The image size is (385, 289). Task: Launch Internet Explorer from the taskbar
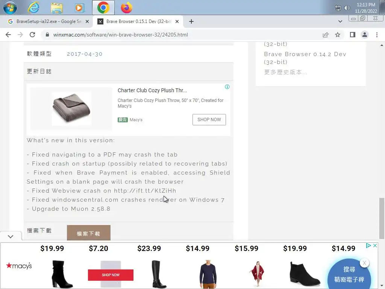33,8
